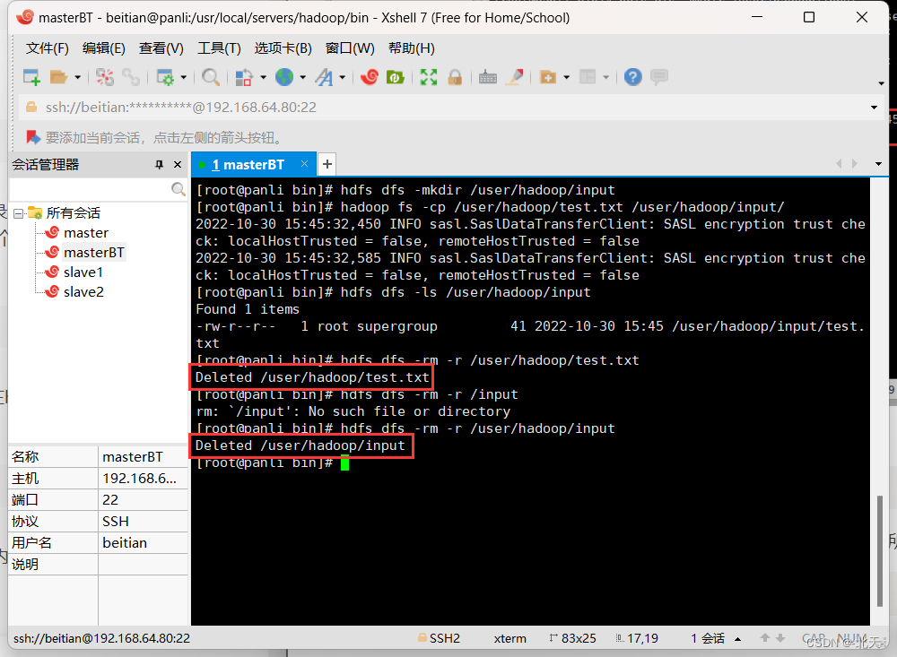Click the New Session toolbar icon
The image size is (897, 657).
pos(31,77)
